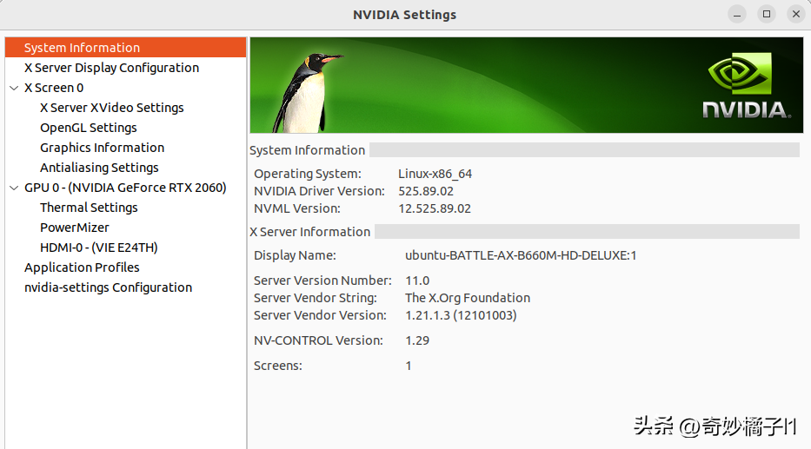Click the Screens count value 1
The height and width of the screenshot is (449, 811).
[x=409, y=366]
